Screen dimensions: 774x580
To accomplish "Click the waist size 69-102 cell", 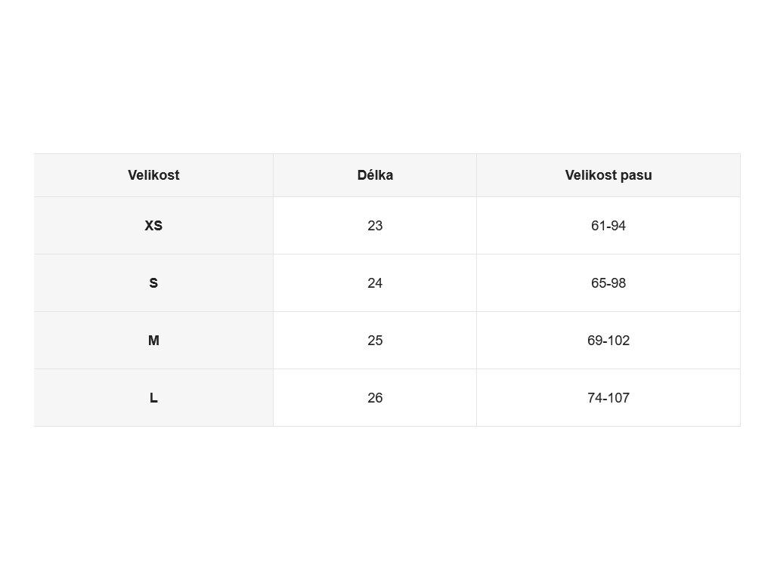I will 608,341.
